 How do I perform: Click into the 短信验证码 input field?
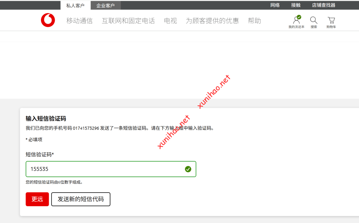click(x=105, y=169)
